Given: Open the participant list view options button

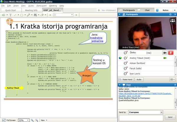Looking at the screenshot, I should [x=172, y=79].
